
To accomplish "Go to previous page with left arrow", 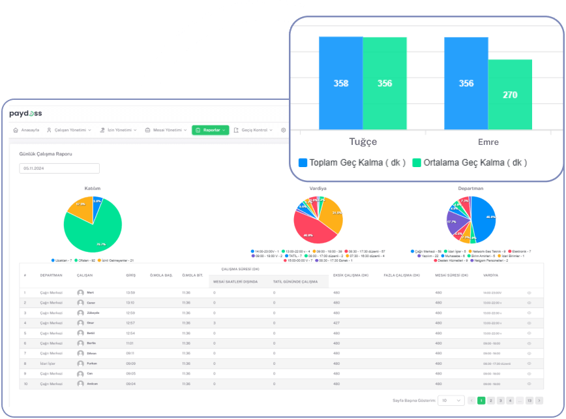I will tap(471, 400).
